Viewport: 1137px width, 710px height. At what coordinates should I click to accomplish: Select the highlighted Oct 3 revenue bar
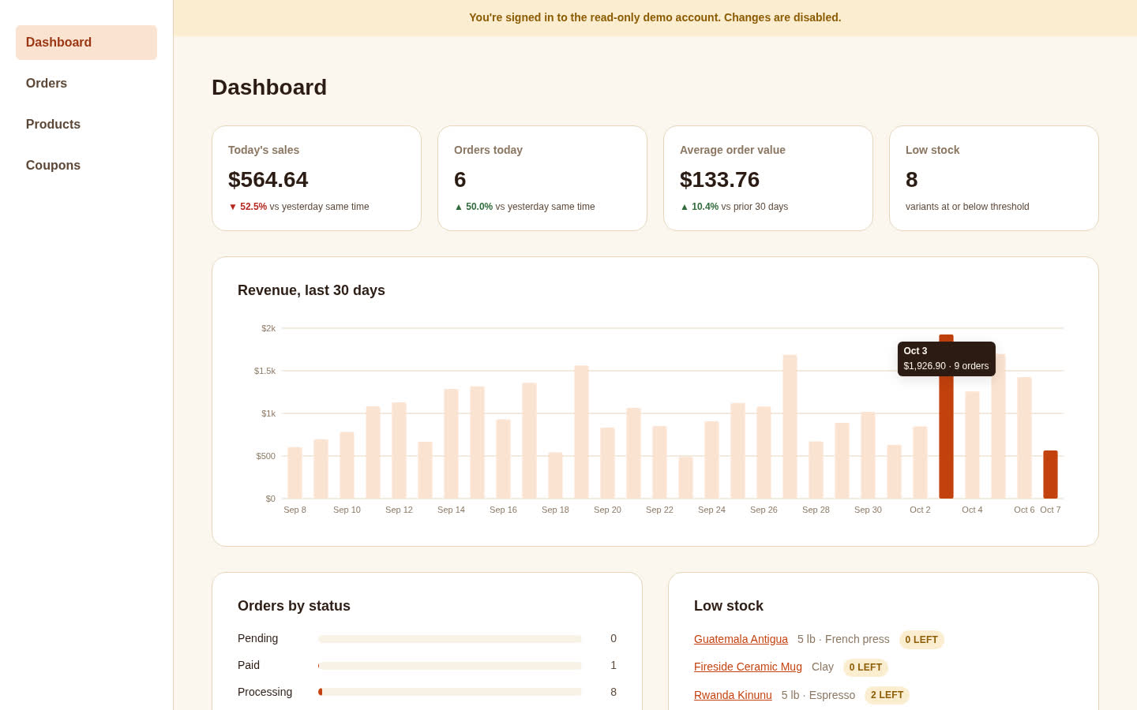(x=946, y=417)
